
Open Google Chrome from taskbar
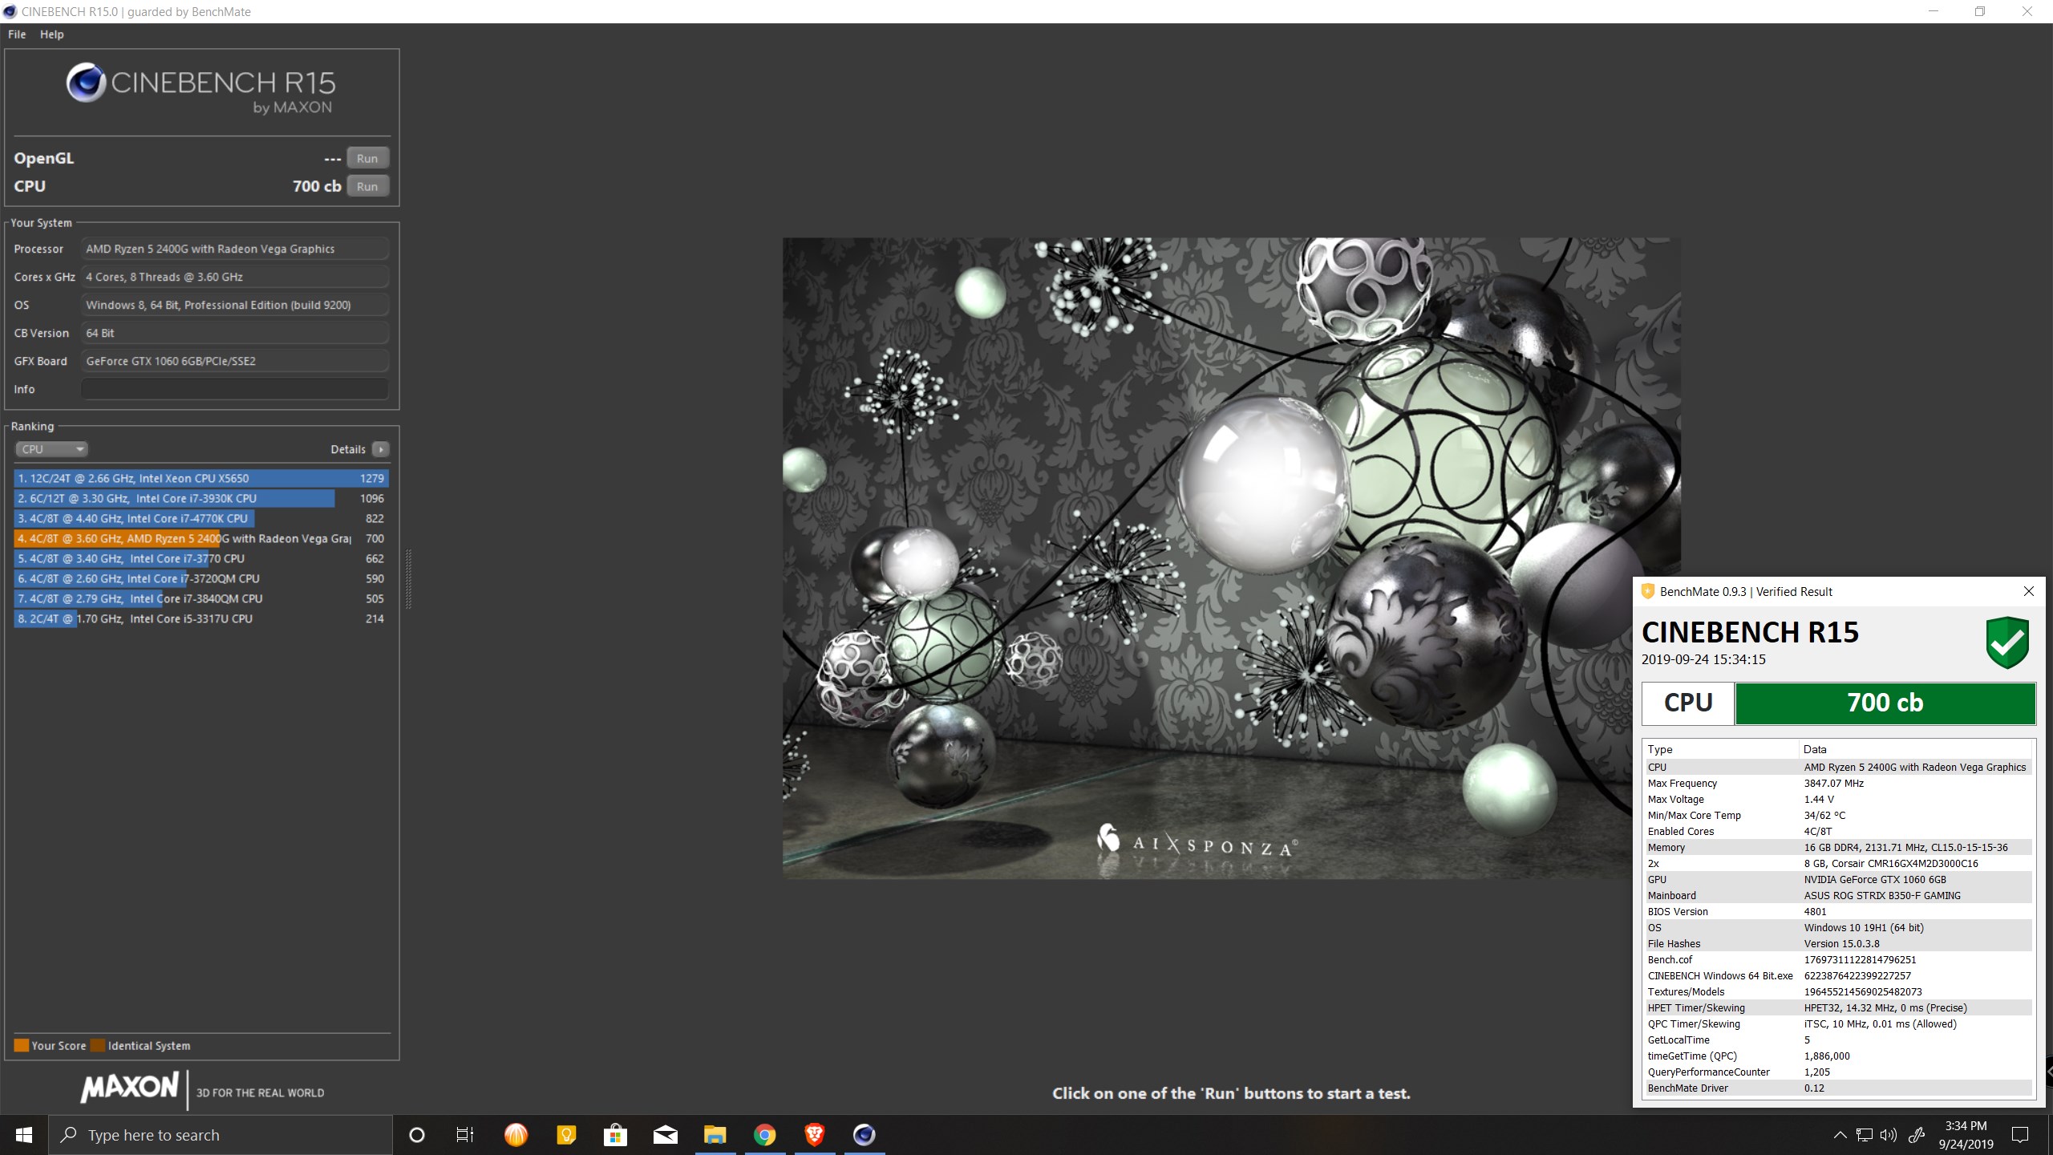click(x=764, y=1135)
